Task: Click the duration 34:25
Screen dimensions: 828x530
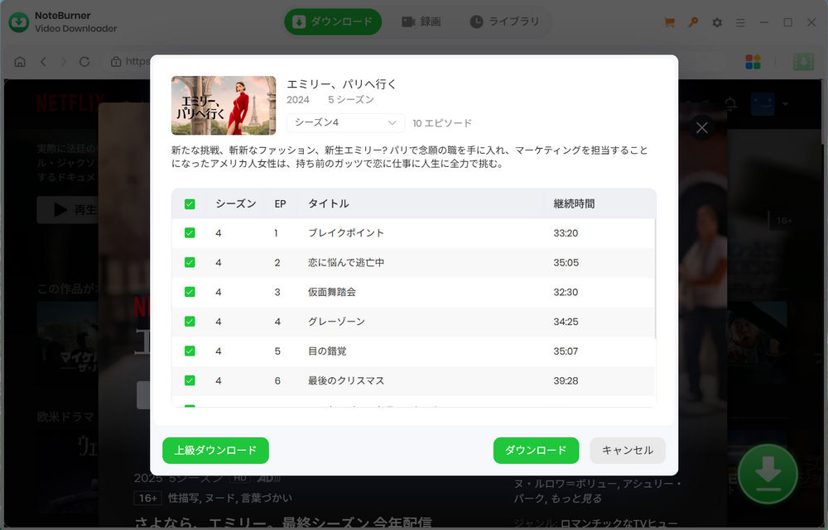Action: click(566, 322)
